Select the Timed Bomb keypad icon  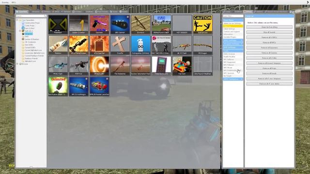point(161,66)
